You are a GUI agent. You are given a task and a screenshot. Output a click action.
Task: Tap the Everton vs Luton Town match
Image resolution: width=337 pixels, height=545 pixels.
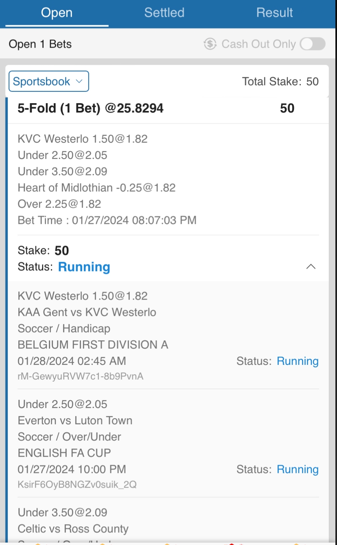click(x=75, y=420)
